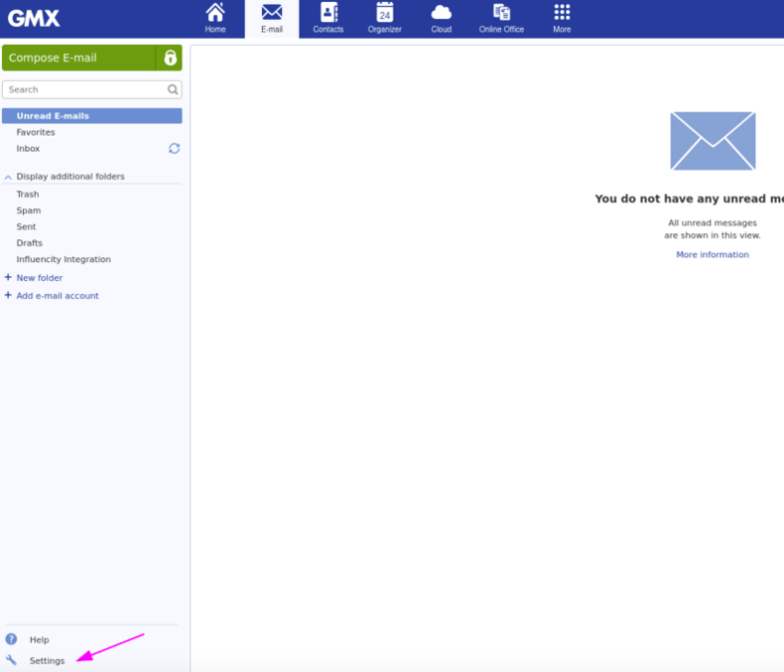Open the Favorites folder
784x672 pixels.
(x=36, y=133)
